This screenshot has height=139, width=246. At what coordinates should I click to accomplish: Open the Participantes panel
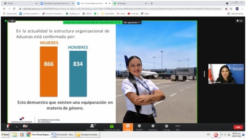[92, 127]
